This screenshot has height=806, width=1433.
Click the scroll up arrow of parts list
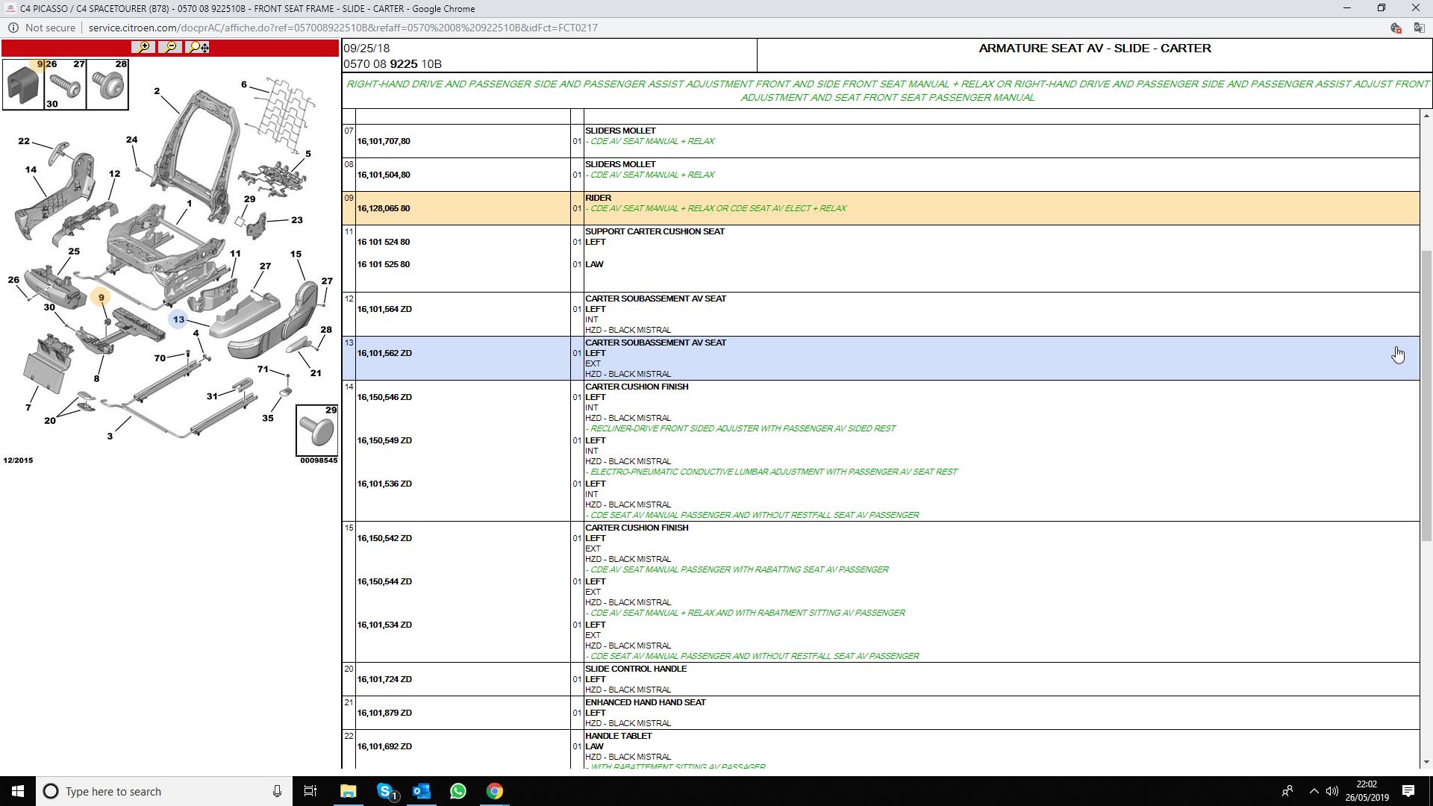(1427, 116)
